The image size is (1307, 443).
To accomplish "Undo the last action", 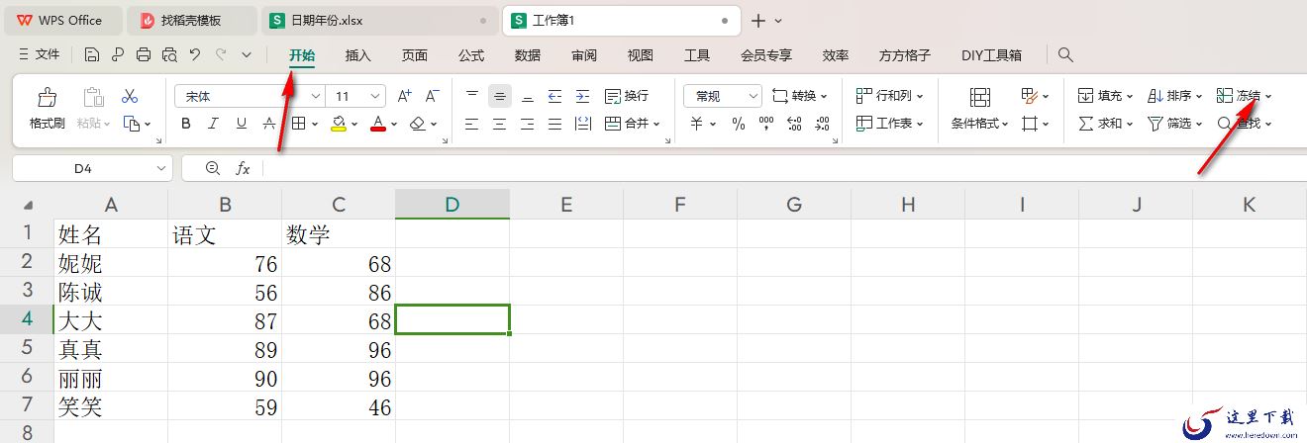I will pyautogui.click(x=195, y=55).
